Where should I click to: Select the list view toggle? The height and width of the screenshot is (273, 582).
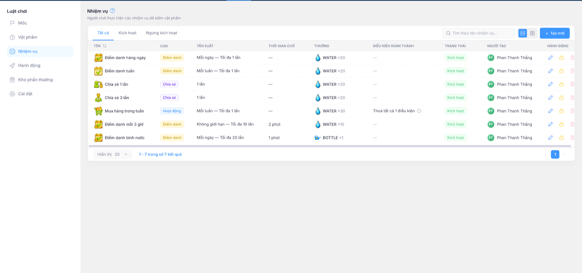pyautogui.click(x=523, y=33)
